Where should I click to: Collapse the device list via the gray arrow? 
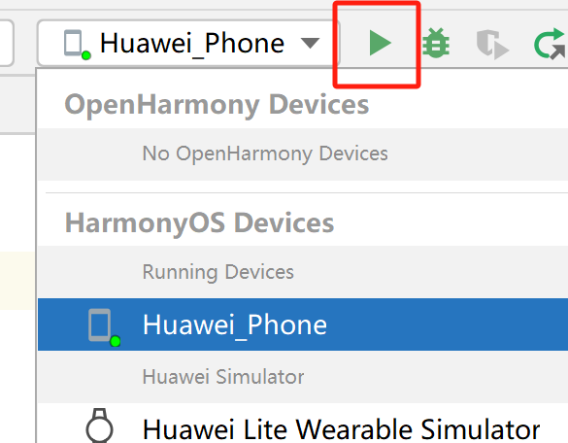pyautogui.click(x=311, y=43)
